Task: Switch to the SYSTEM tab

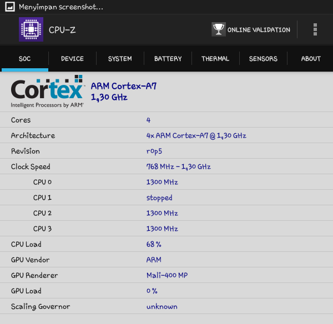Action: point(120,59)
